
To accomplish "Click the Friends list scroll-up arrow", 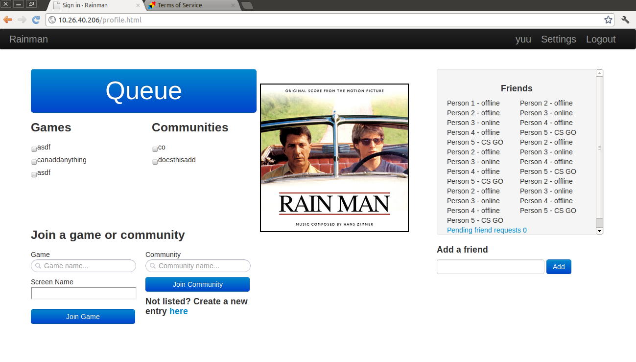I will [599, 73].
